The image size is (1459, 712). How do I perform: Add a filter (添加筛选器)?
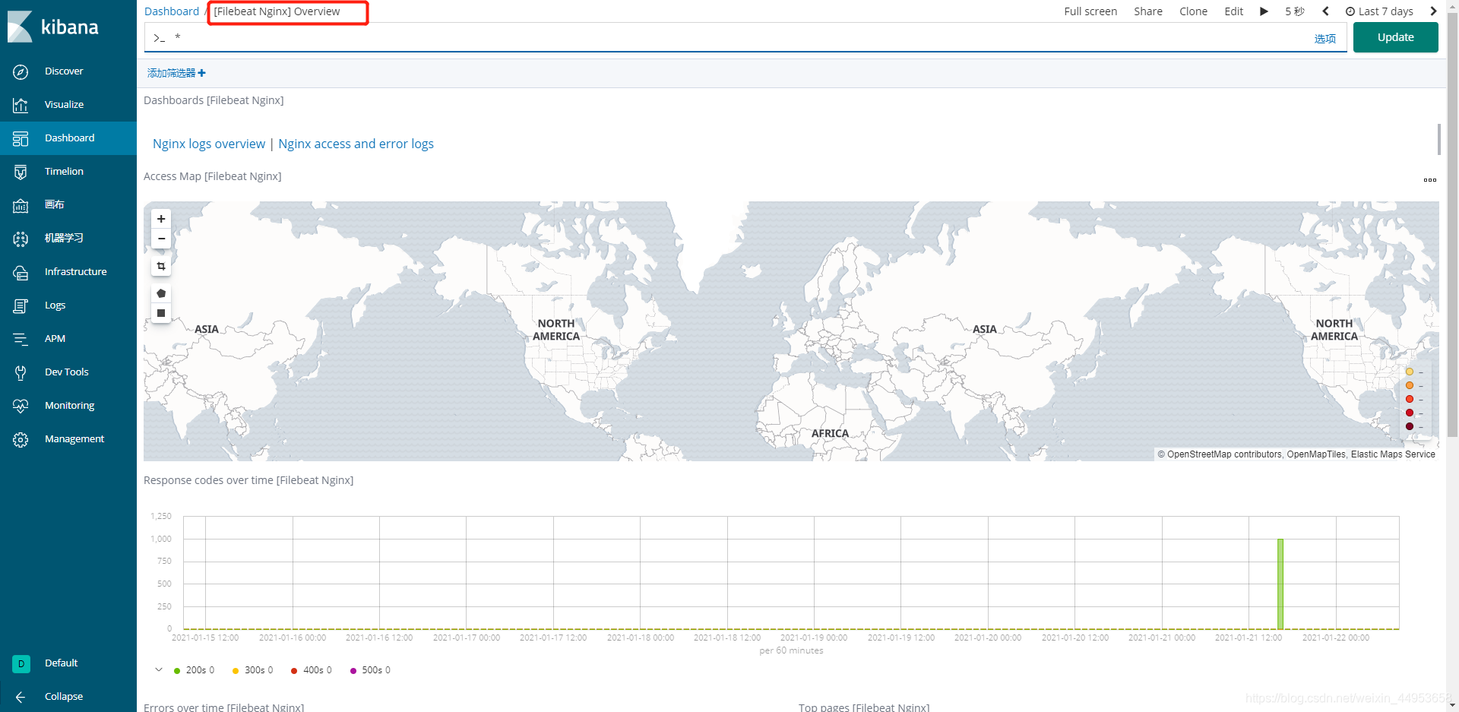click(x=176, y=73)
